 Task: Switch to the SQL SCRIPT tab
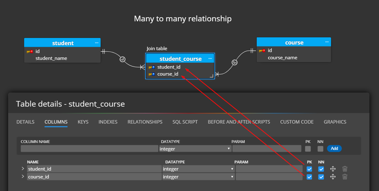[185, 122]
